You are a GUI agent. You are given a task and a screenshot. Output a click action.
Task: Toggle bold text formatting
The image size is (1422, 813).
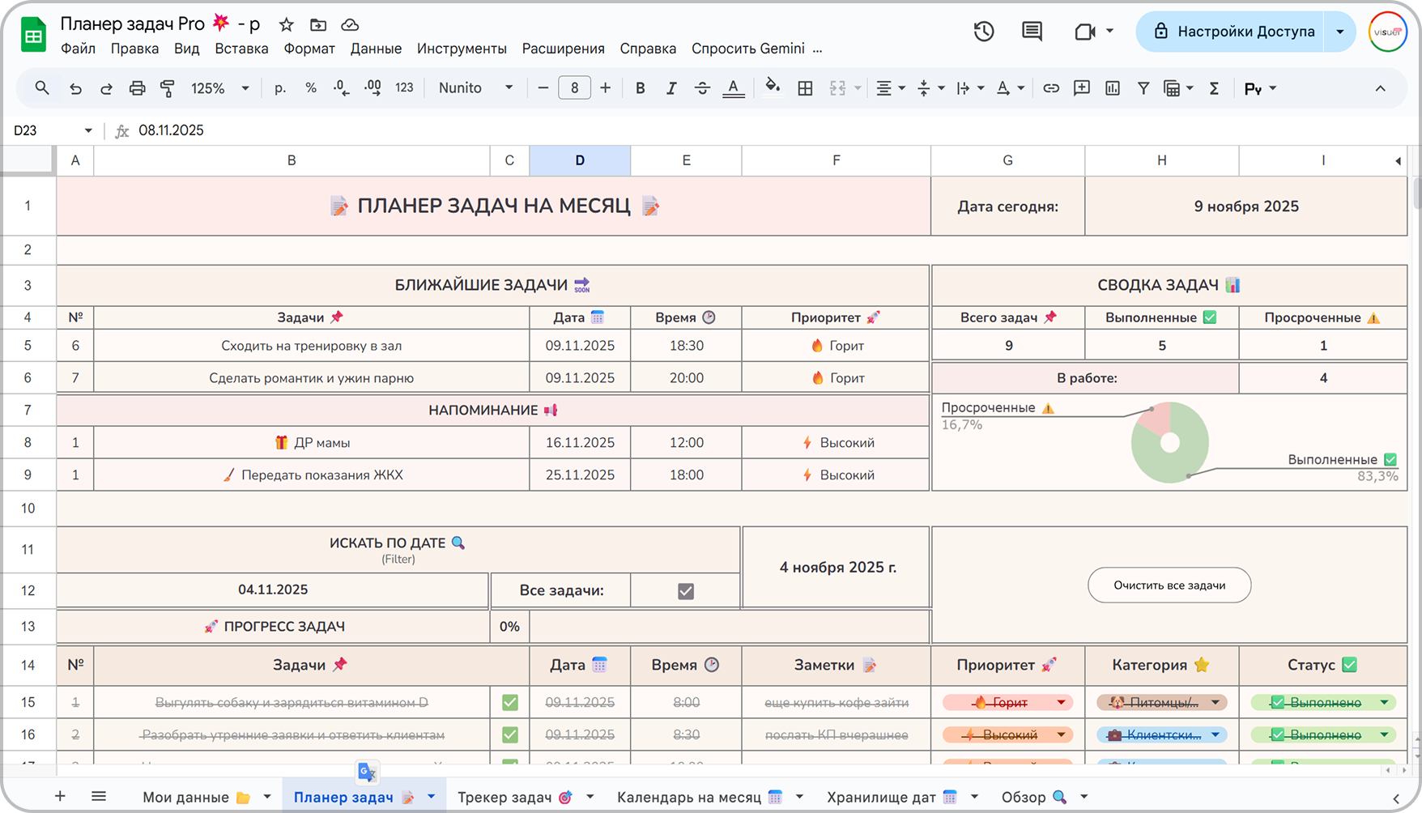pos(640,88)
